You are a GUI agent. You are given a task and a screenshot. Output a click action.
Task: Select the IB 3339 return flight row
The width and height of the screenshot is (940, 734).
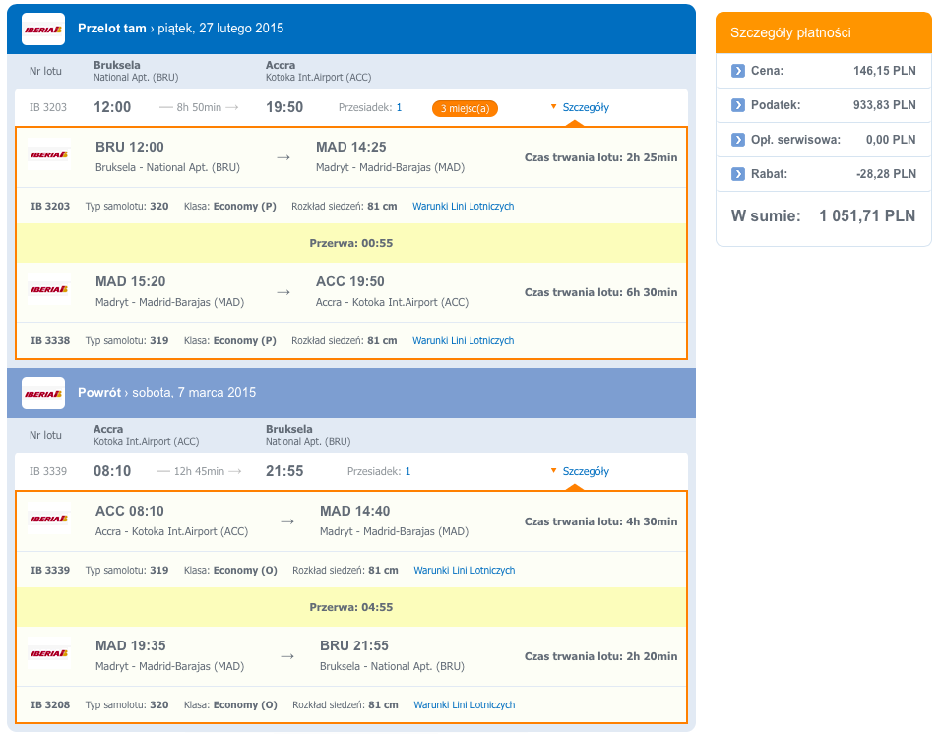coord(351,471)
